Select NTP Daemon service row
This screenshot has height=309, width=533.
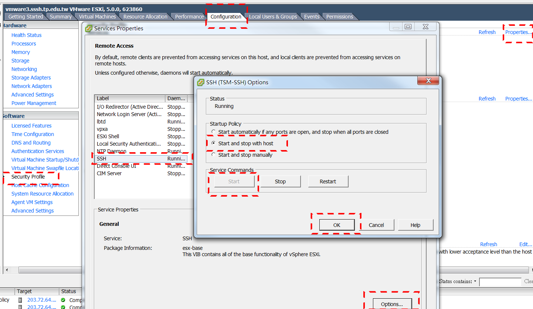[x=141, y=151]
